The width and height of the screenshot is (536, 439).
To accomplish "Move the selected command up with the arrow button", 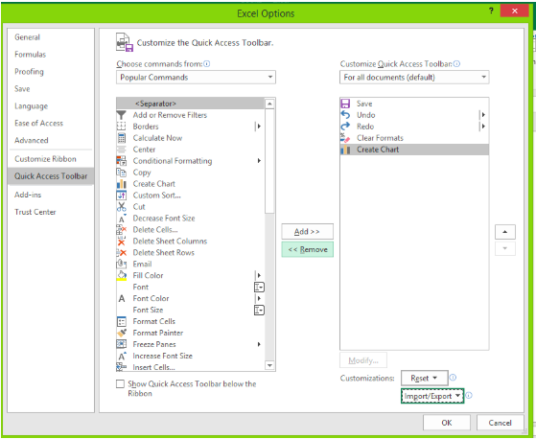I will (x=505, y=232).
